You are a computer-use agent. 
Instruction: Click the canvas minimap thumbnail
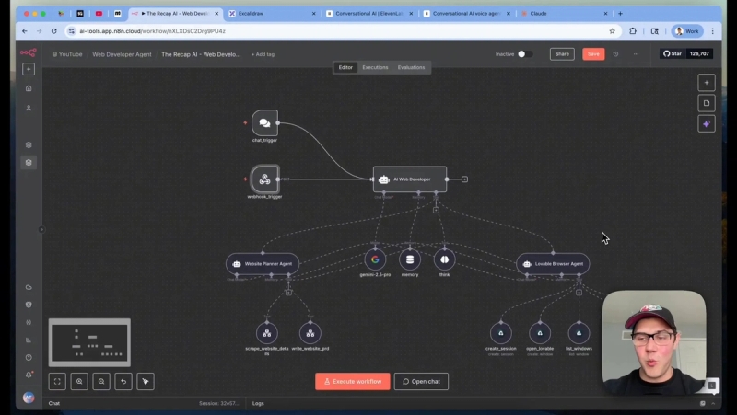(x=89, y=342)
